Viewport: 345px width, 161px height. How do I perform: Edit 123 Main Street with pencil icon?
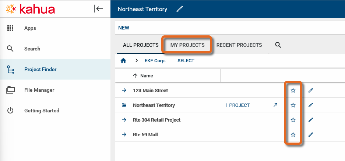311,90
